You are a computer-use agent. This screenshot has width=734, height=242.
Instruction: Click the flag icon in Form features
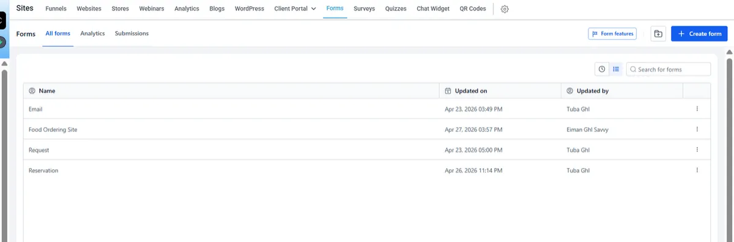(595, 34)
